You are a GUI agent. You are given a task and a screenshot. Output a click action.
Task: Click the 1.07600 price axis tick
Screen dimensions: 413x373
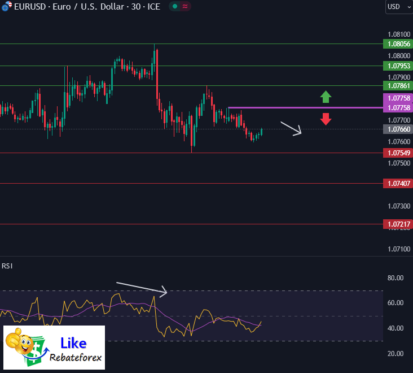399,142
